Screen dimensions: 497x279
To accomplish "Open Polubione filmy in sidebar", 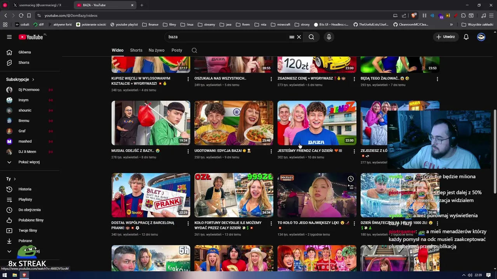I will pos(30,220).
